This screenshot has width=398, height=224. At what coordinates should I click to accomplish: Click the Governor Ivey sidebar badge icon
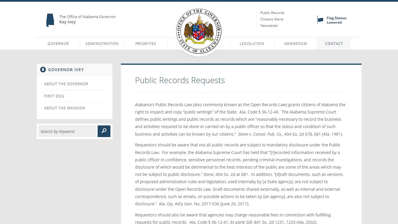43,70
